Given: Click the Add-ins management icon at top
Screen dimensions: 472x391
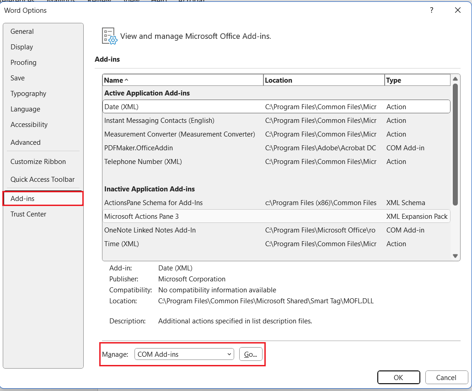Looking at the screenshot, I should [108, 35].
